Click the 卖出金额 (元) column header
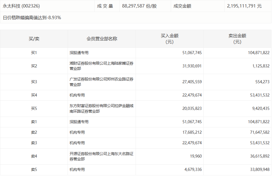272x177 pixels. (x=237, y=39)
